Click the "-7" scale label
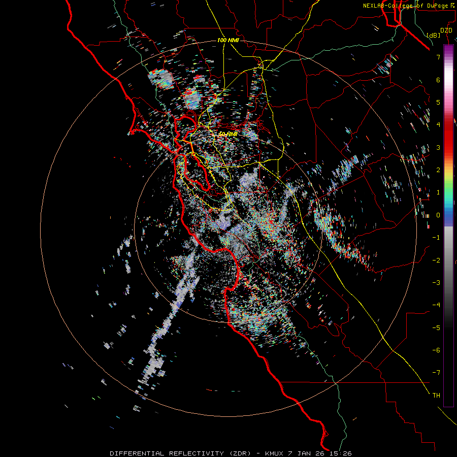Screen dimensions: 457x457 coord(436,373)
